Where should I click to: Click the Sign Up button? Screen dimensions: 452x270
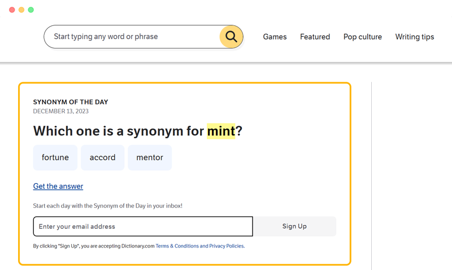pyautogui.click(x=294, y=226)
